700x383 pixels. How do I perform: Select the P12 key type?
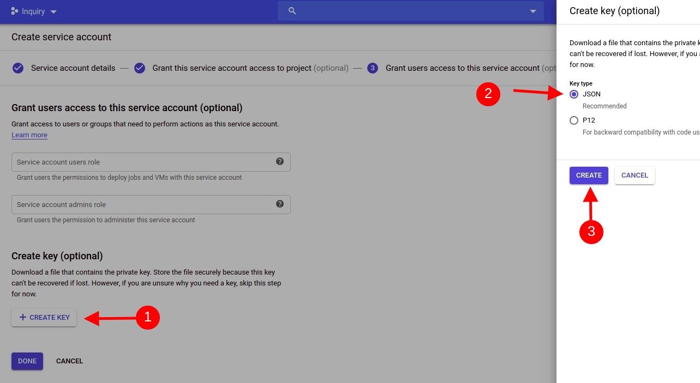click(x=574, y=120)
